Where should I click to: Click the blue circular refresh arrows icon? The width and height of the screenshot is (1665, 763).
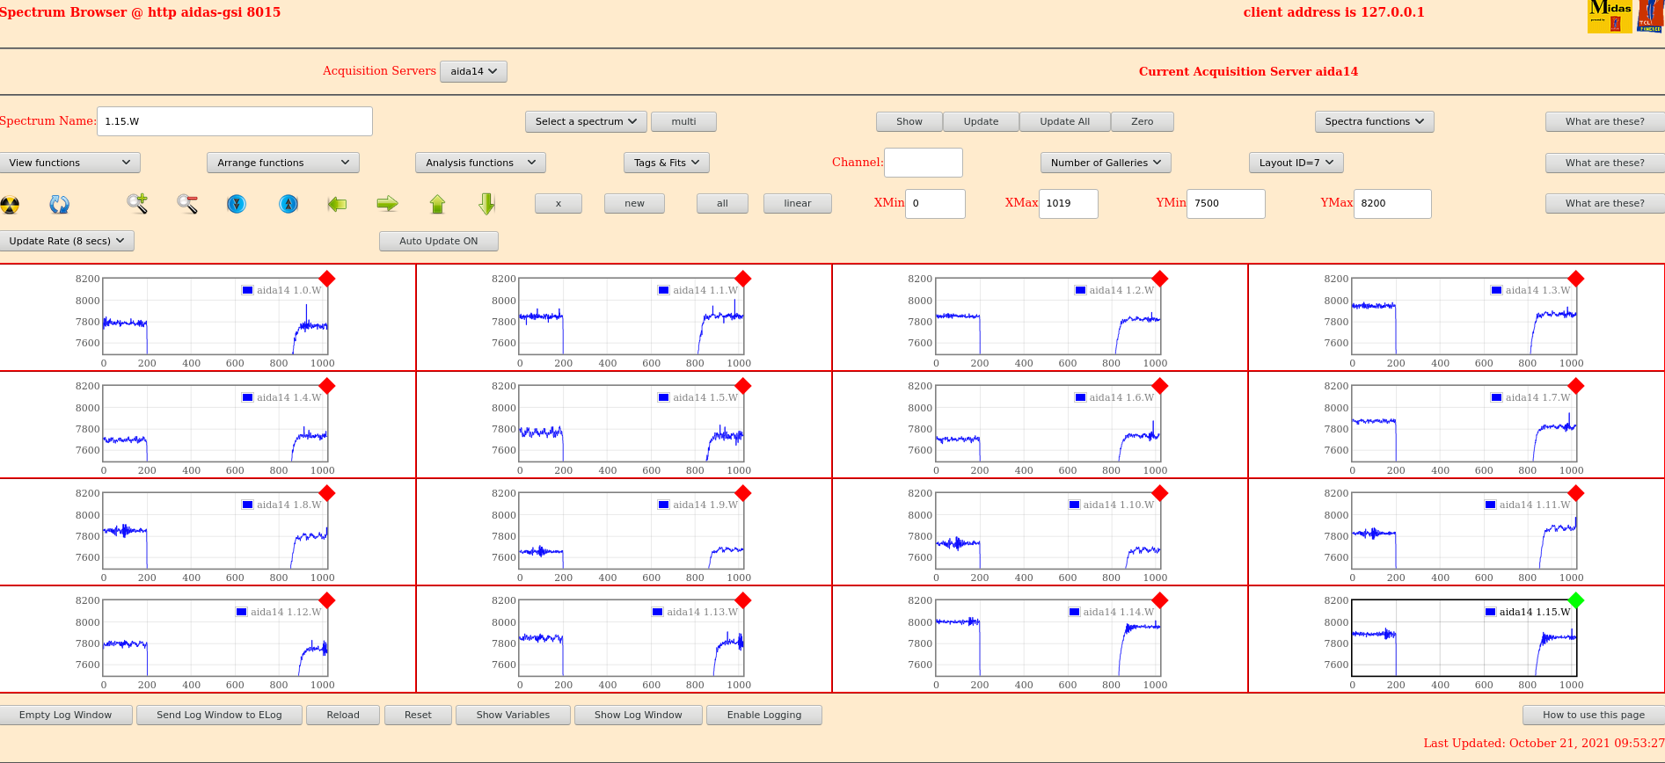click(59, 205)
